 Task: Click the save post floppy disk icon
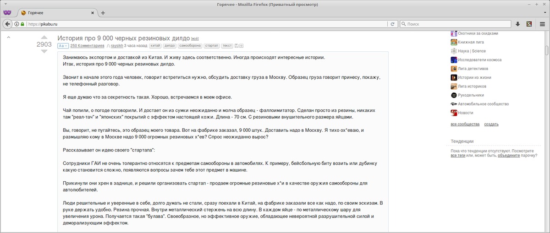[x=236, y=46]
